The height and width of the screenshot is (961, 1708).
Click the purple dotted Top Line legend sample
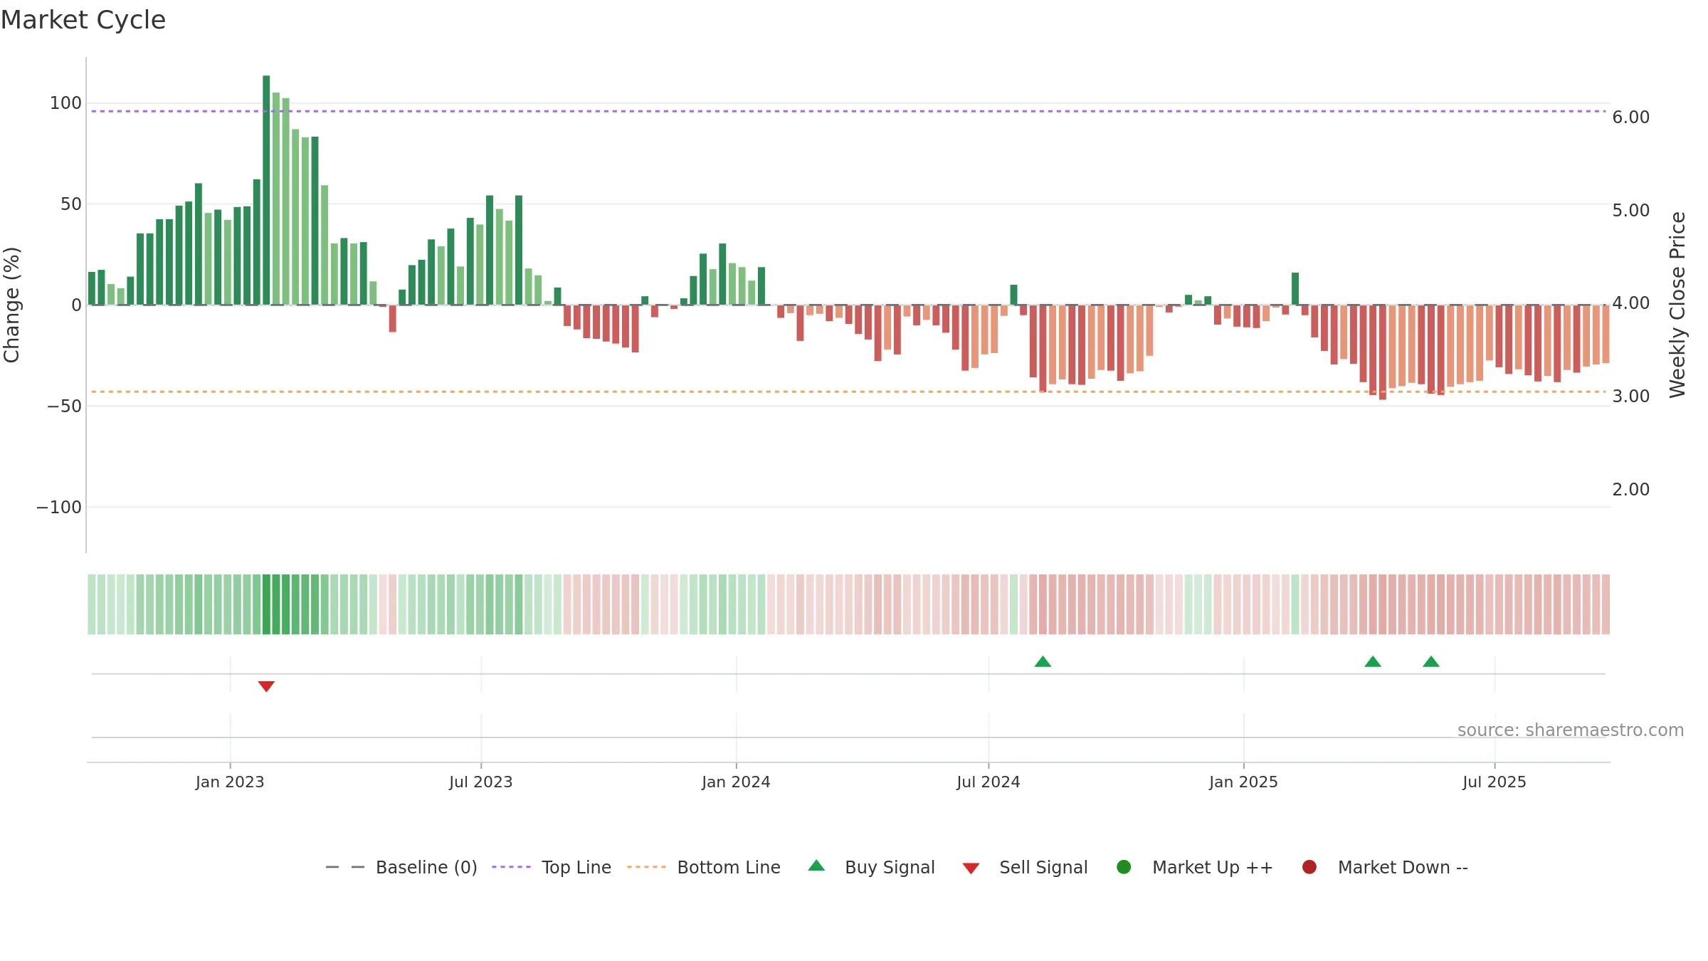click(x=511, y=867)
